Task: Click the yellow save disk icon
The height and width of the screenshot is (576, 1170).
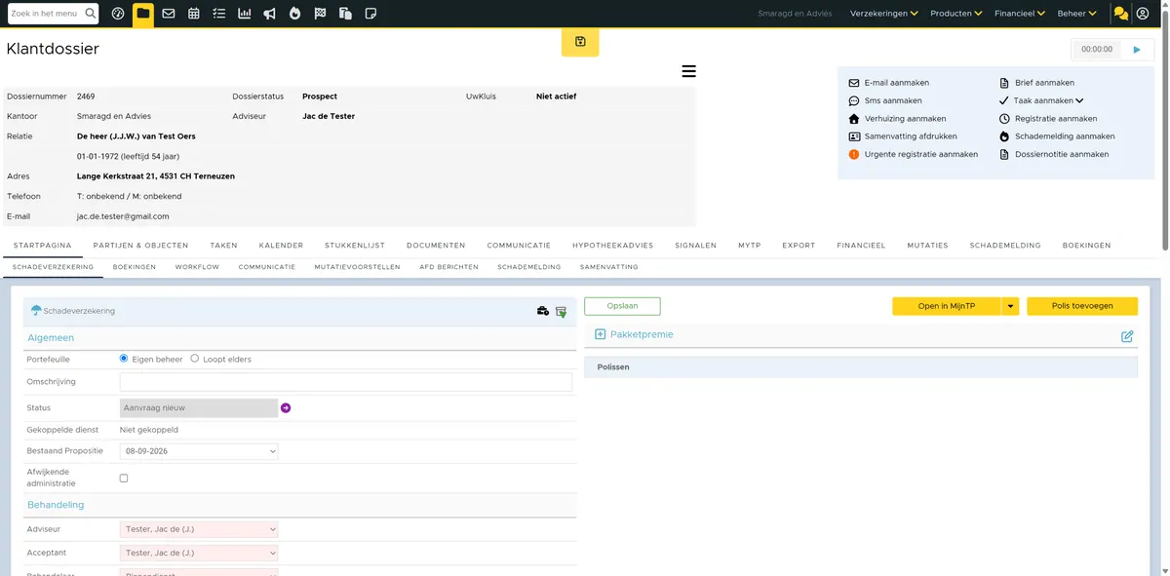Action: (x=580, y=42)
